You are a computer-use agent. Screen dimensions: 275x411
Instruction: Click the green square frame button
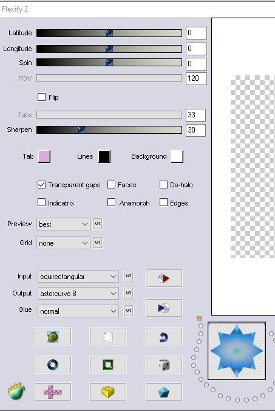(x=108, y=365)
